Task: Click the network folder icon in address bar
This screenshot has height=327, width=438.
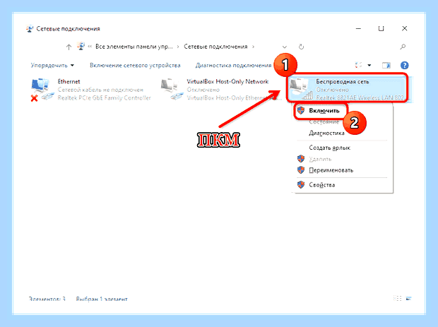Action: coord(81,46)
